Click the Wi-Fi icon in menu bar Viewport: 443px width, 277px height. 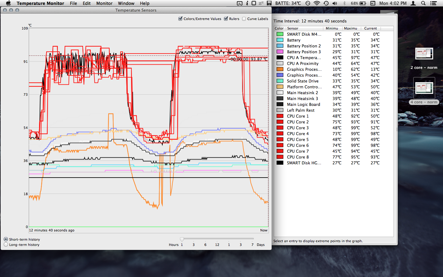pyautogui.click(x=317, y=3)
